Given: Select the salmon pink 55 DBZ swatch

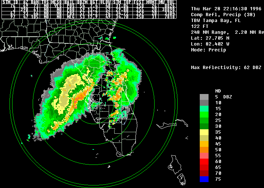Looking at the screenshot, I should pyautogui.click(x=204, y=156).
